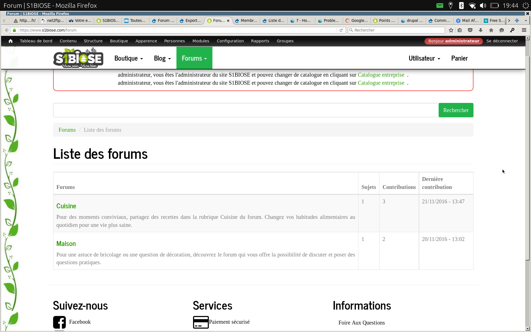This screenshot has width=531, height=332.
Task: Click the Bluetooth tray icon
Action: [x=461, y=6]
